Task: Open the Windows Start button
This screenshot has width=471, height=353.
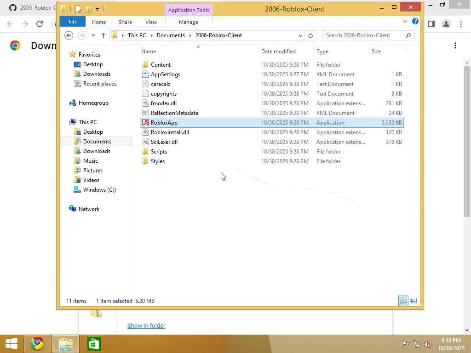Action: [x=11, y=344]
